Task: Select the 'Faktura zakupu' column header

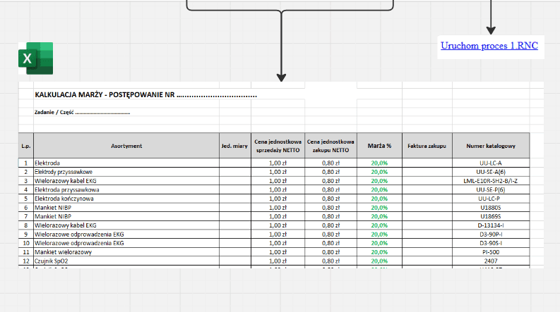Action: (x=427, y=146)
